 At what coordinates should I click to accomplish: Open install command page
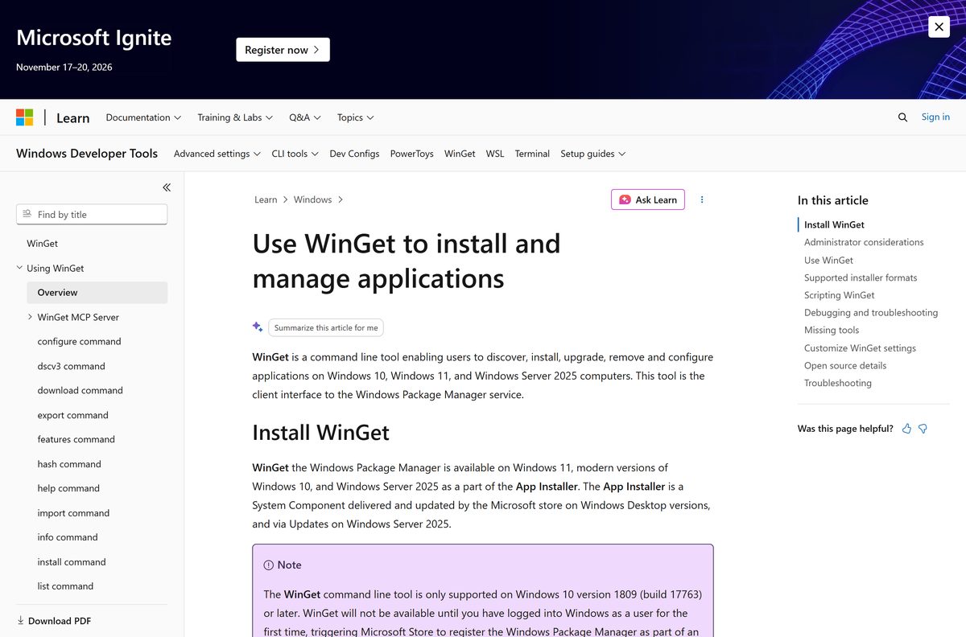[72, 562]
